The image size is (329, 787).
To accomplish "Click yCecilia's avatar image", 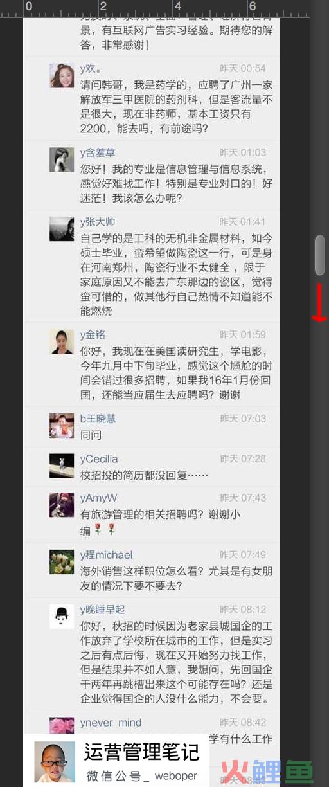I will [62, 466].
